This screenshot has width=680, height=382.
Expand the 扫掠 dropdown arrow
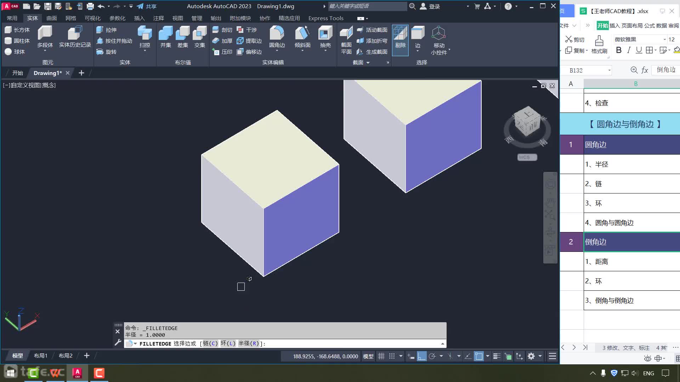pos(145,51)
